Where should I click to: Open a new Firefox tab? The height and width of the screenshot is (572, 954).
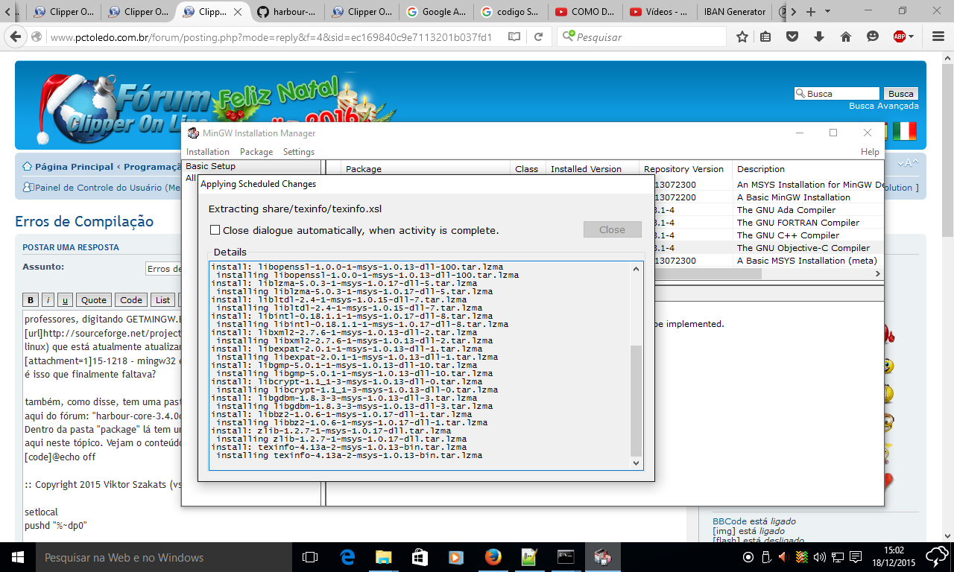click(811, 12)
